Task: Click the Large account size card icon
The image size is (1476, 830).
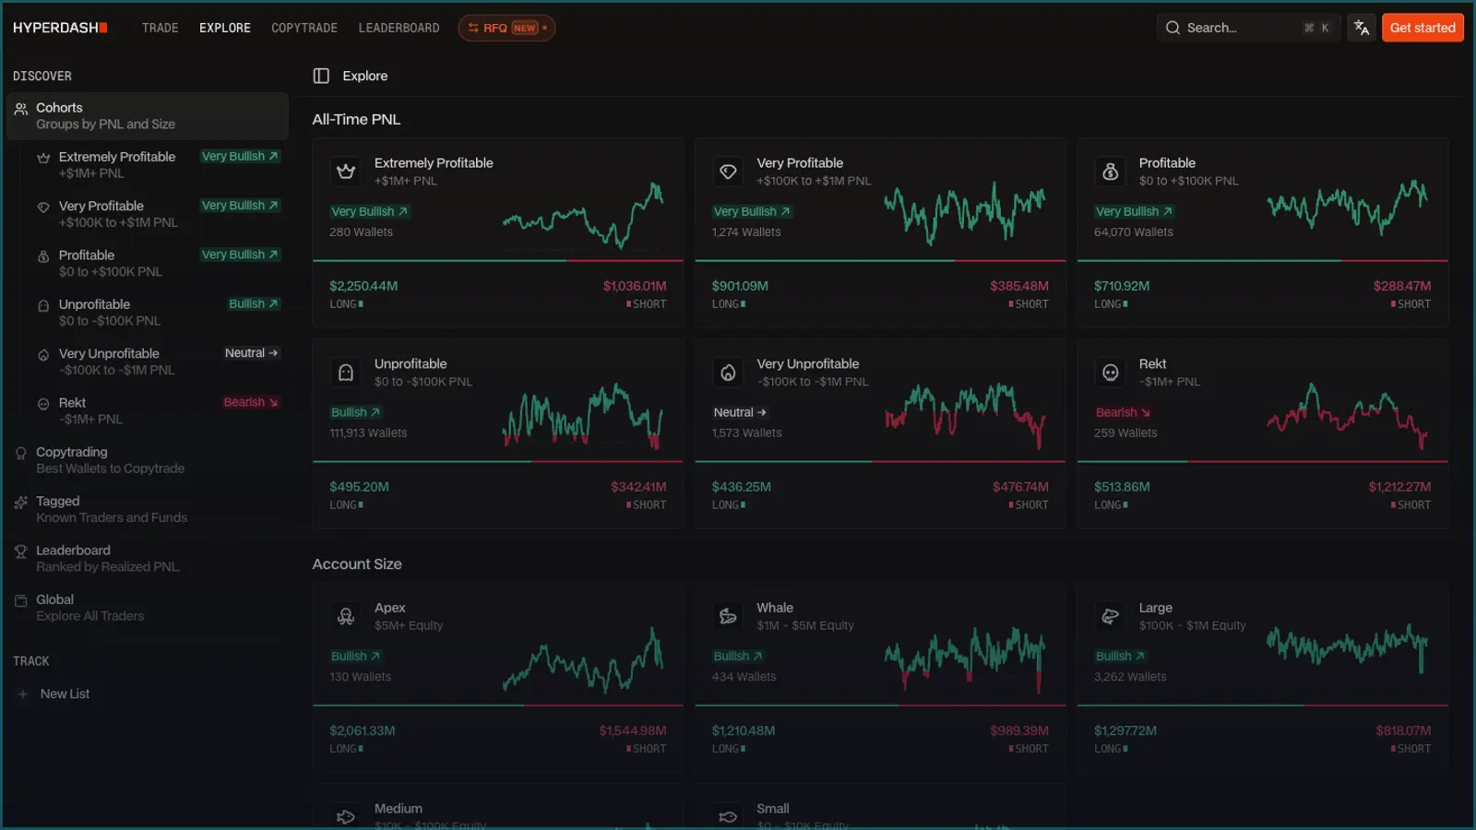Action: (1111, 616)
